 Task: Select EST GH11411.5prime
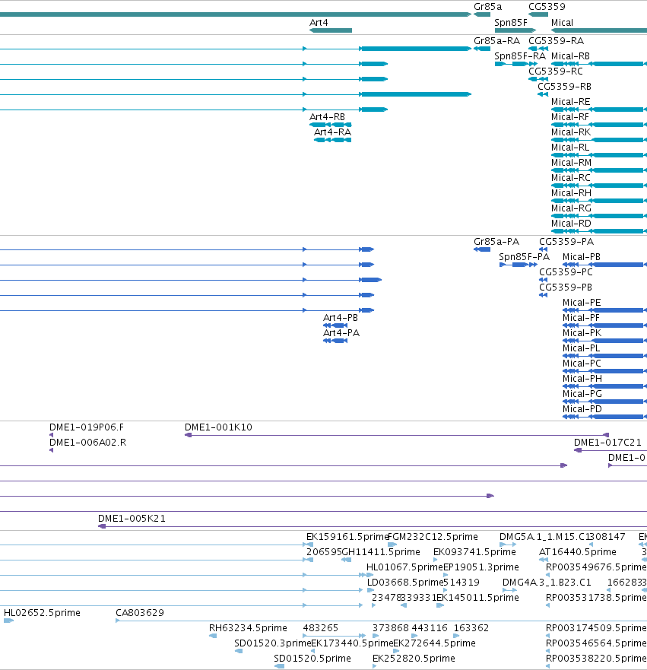click(x=347, y=560)
